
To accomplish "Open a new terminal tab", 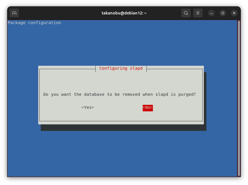I will click(x=14, y=13).
